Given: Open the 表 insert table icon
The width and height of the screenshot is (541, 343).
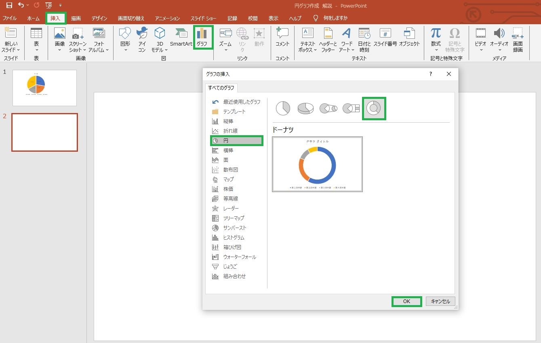Looking at the screenshot, I should (36, 33).
